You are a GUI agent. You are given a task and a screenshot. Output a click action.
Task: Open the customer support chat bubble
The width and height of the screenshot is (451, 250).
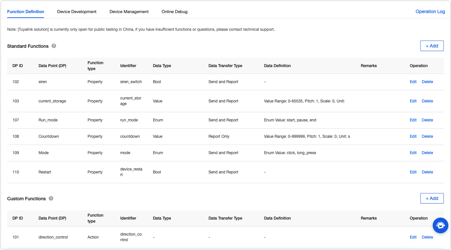tap(440, 225)
